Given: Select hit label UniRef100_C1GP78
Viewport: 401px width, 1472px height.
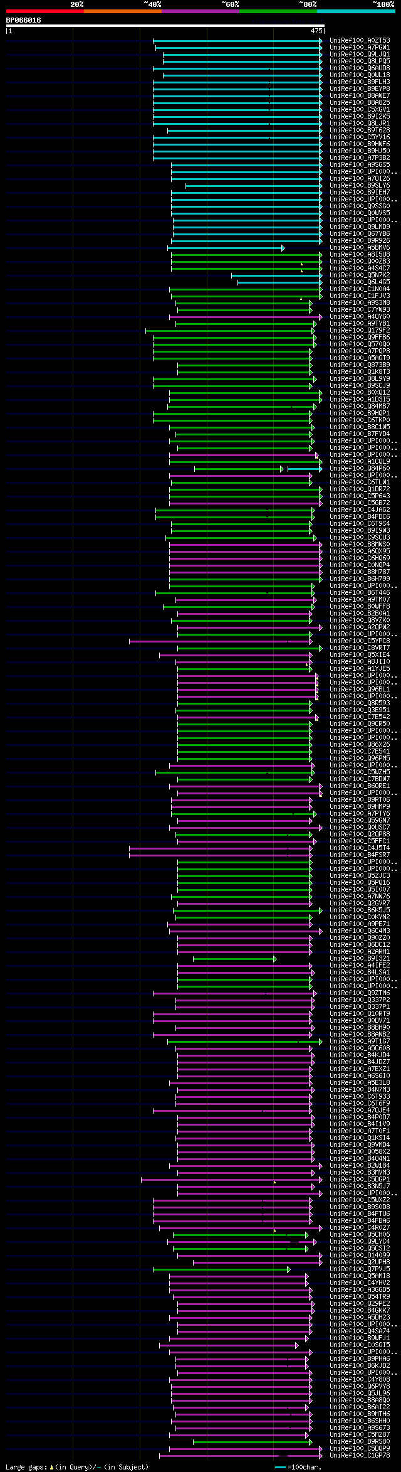Looking at the screenshot, I should 360,1456.
